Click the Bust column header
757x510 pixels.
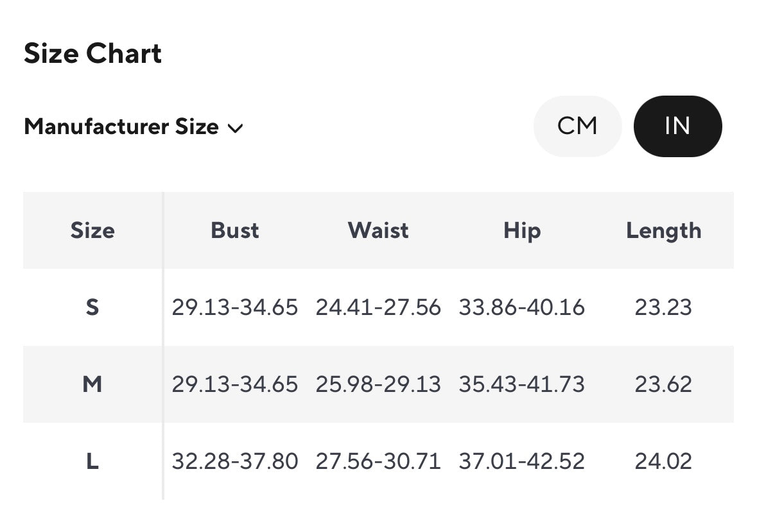(235, 230)
